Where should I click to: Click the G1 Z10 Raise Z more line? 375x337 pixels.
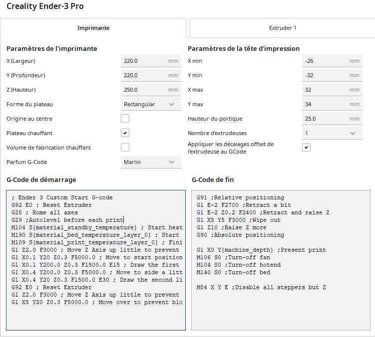click(232, 227)
